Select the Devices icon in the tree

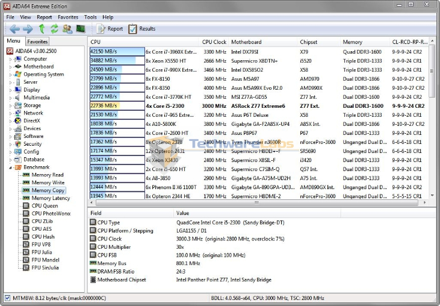point(18,128)
